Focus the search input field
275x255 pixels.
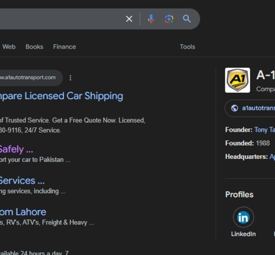(x=60, y=19)
